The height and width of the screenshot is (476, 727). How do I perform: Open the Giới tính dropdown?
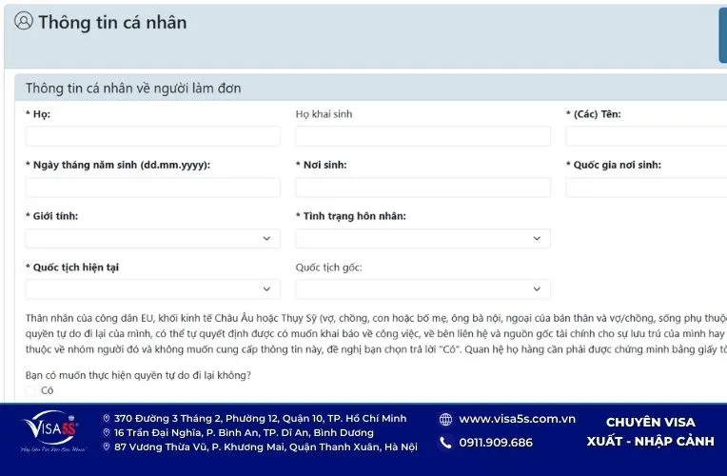[x=153, y=238]
